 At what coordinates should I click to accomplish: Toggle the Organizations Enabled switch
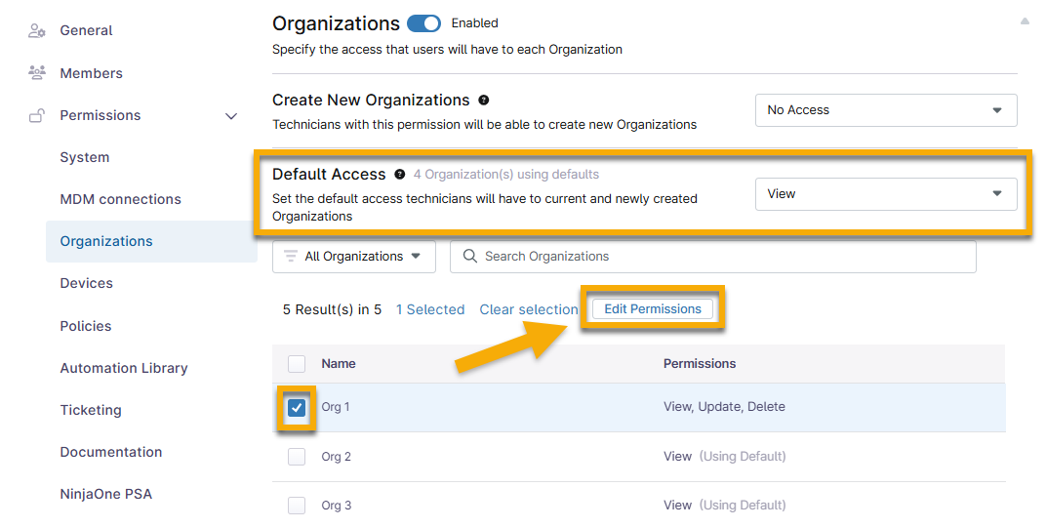click(x=423, y=23)
